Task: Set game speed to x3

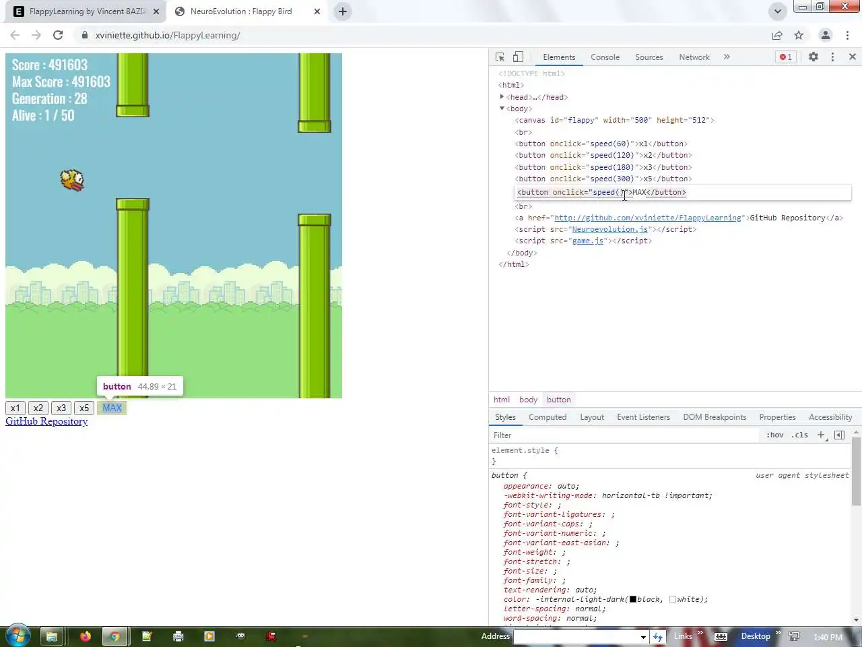Action: click(x=61, y=408)
